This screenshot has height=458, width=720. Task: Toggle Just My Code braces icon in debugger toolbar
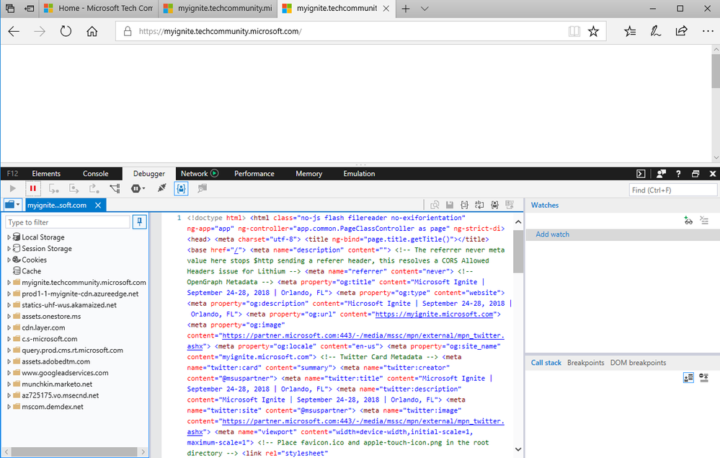[182, 188]
